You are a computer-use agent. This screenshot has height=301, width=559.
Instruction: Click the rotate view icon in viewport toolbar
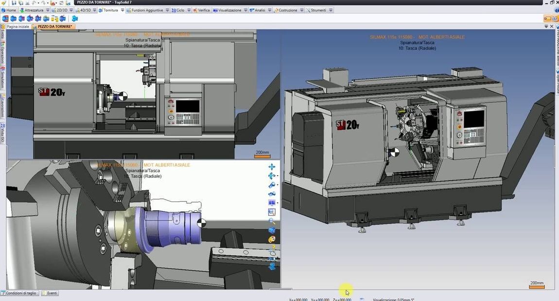(272, 185)
